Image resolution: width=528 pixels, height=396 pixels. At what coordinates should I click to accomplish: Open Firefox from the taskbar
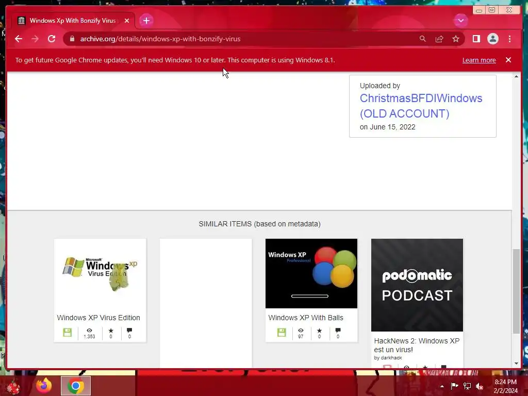click(x=44, y=386)
